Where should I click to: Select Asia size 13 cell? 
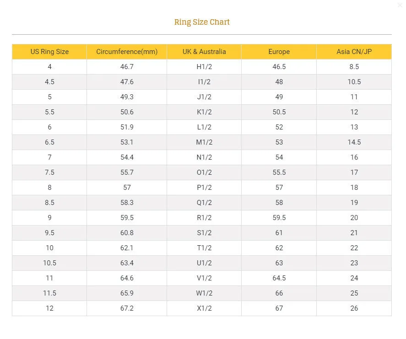pos(354,127)
